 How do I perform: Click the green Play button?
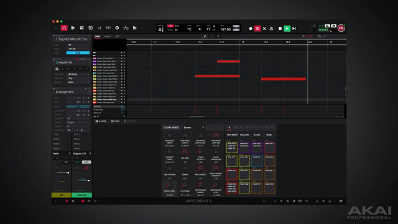(x=287, y=29)
